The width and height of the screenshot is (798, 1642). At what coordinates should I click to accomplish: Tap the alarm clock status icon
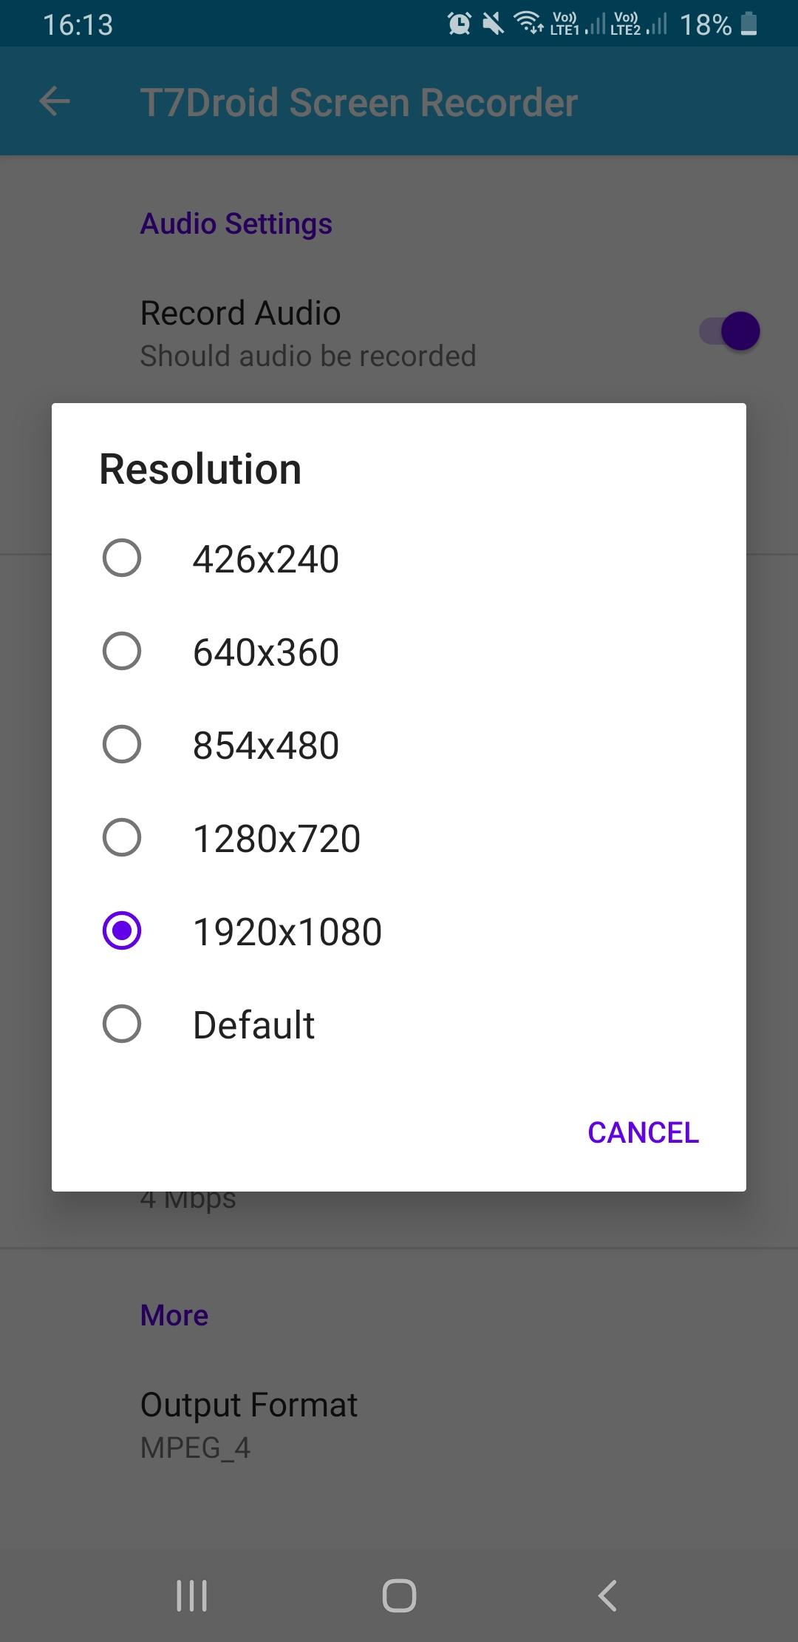coord(460,24)
